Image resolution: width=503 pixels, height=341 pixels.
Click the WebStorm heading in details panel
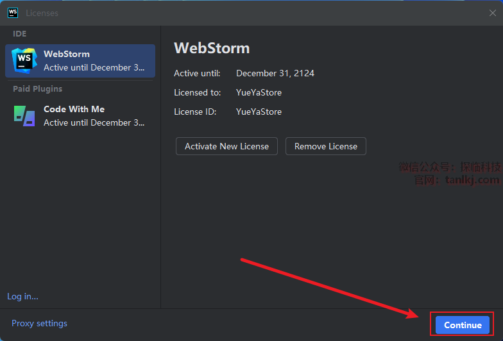point(212,48)
